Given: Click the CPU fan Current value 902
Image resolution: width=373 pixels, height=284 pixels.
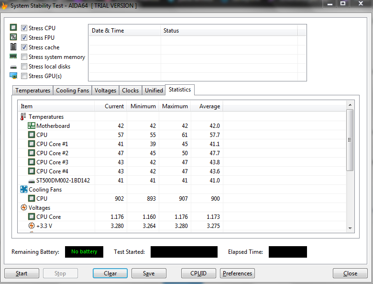Looking at the screenshot, I should point(119,198).
